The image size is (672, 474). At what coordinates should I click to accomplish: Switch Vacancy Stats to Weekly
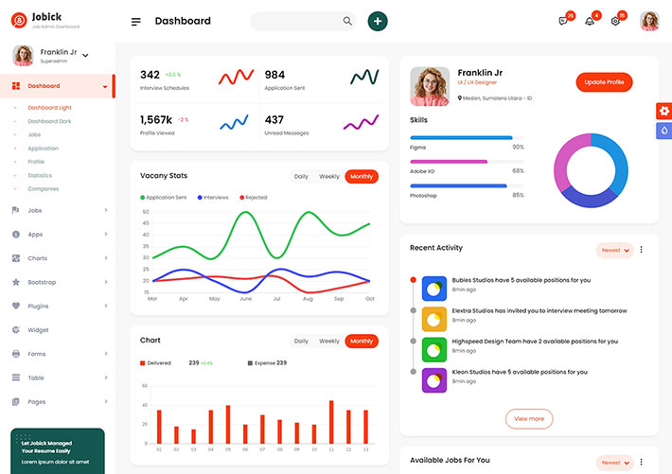click(328, 177)
